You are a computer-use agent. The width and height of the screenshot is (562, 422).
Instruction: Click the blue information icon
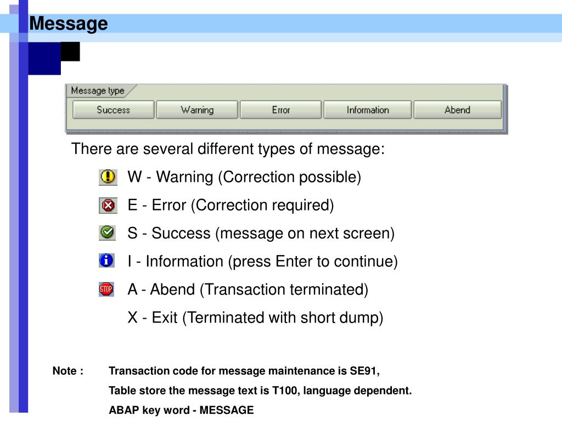pos(106,260)
